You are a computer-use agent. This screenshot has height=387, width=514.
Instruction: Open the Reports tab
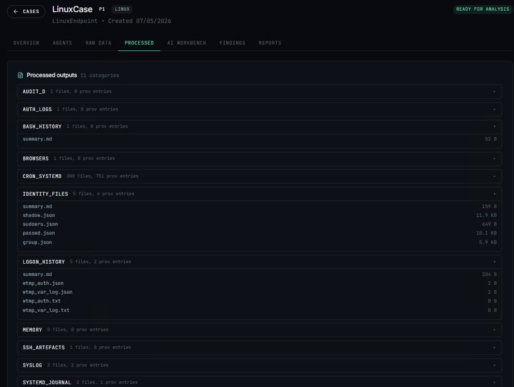(270, 43)
